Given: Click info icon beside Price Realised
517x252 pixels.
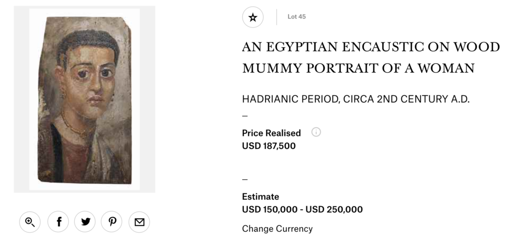Looking at the screenshot, I should [x=316, y=132].
